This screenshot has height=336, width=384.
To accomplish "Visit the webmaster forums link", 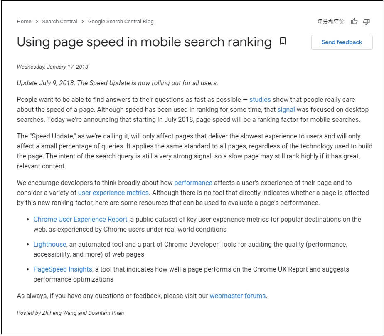I will click(x=237, y=296).
